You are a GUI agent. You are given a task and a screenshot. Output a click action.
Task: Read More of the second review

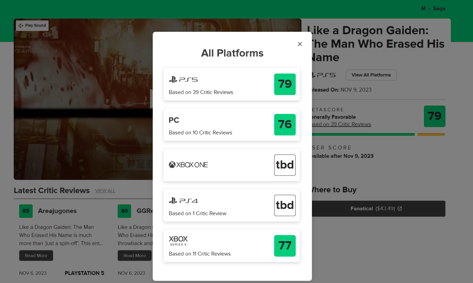(x=135, y=256)
